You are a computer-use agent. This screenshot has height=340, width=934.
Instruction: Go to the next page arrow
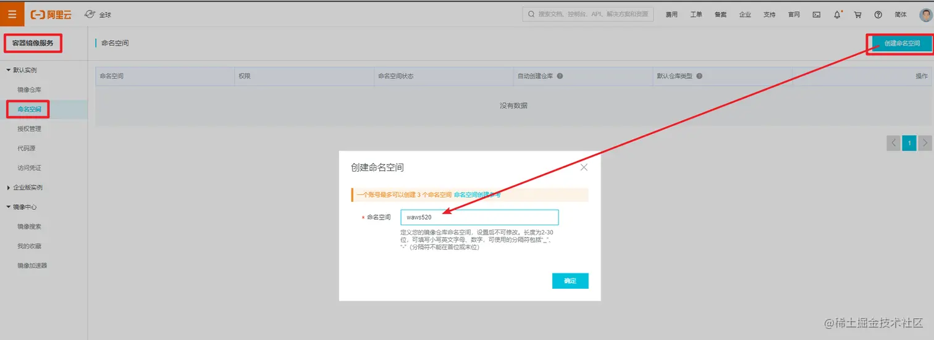(x=925, y=143)
